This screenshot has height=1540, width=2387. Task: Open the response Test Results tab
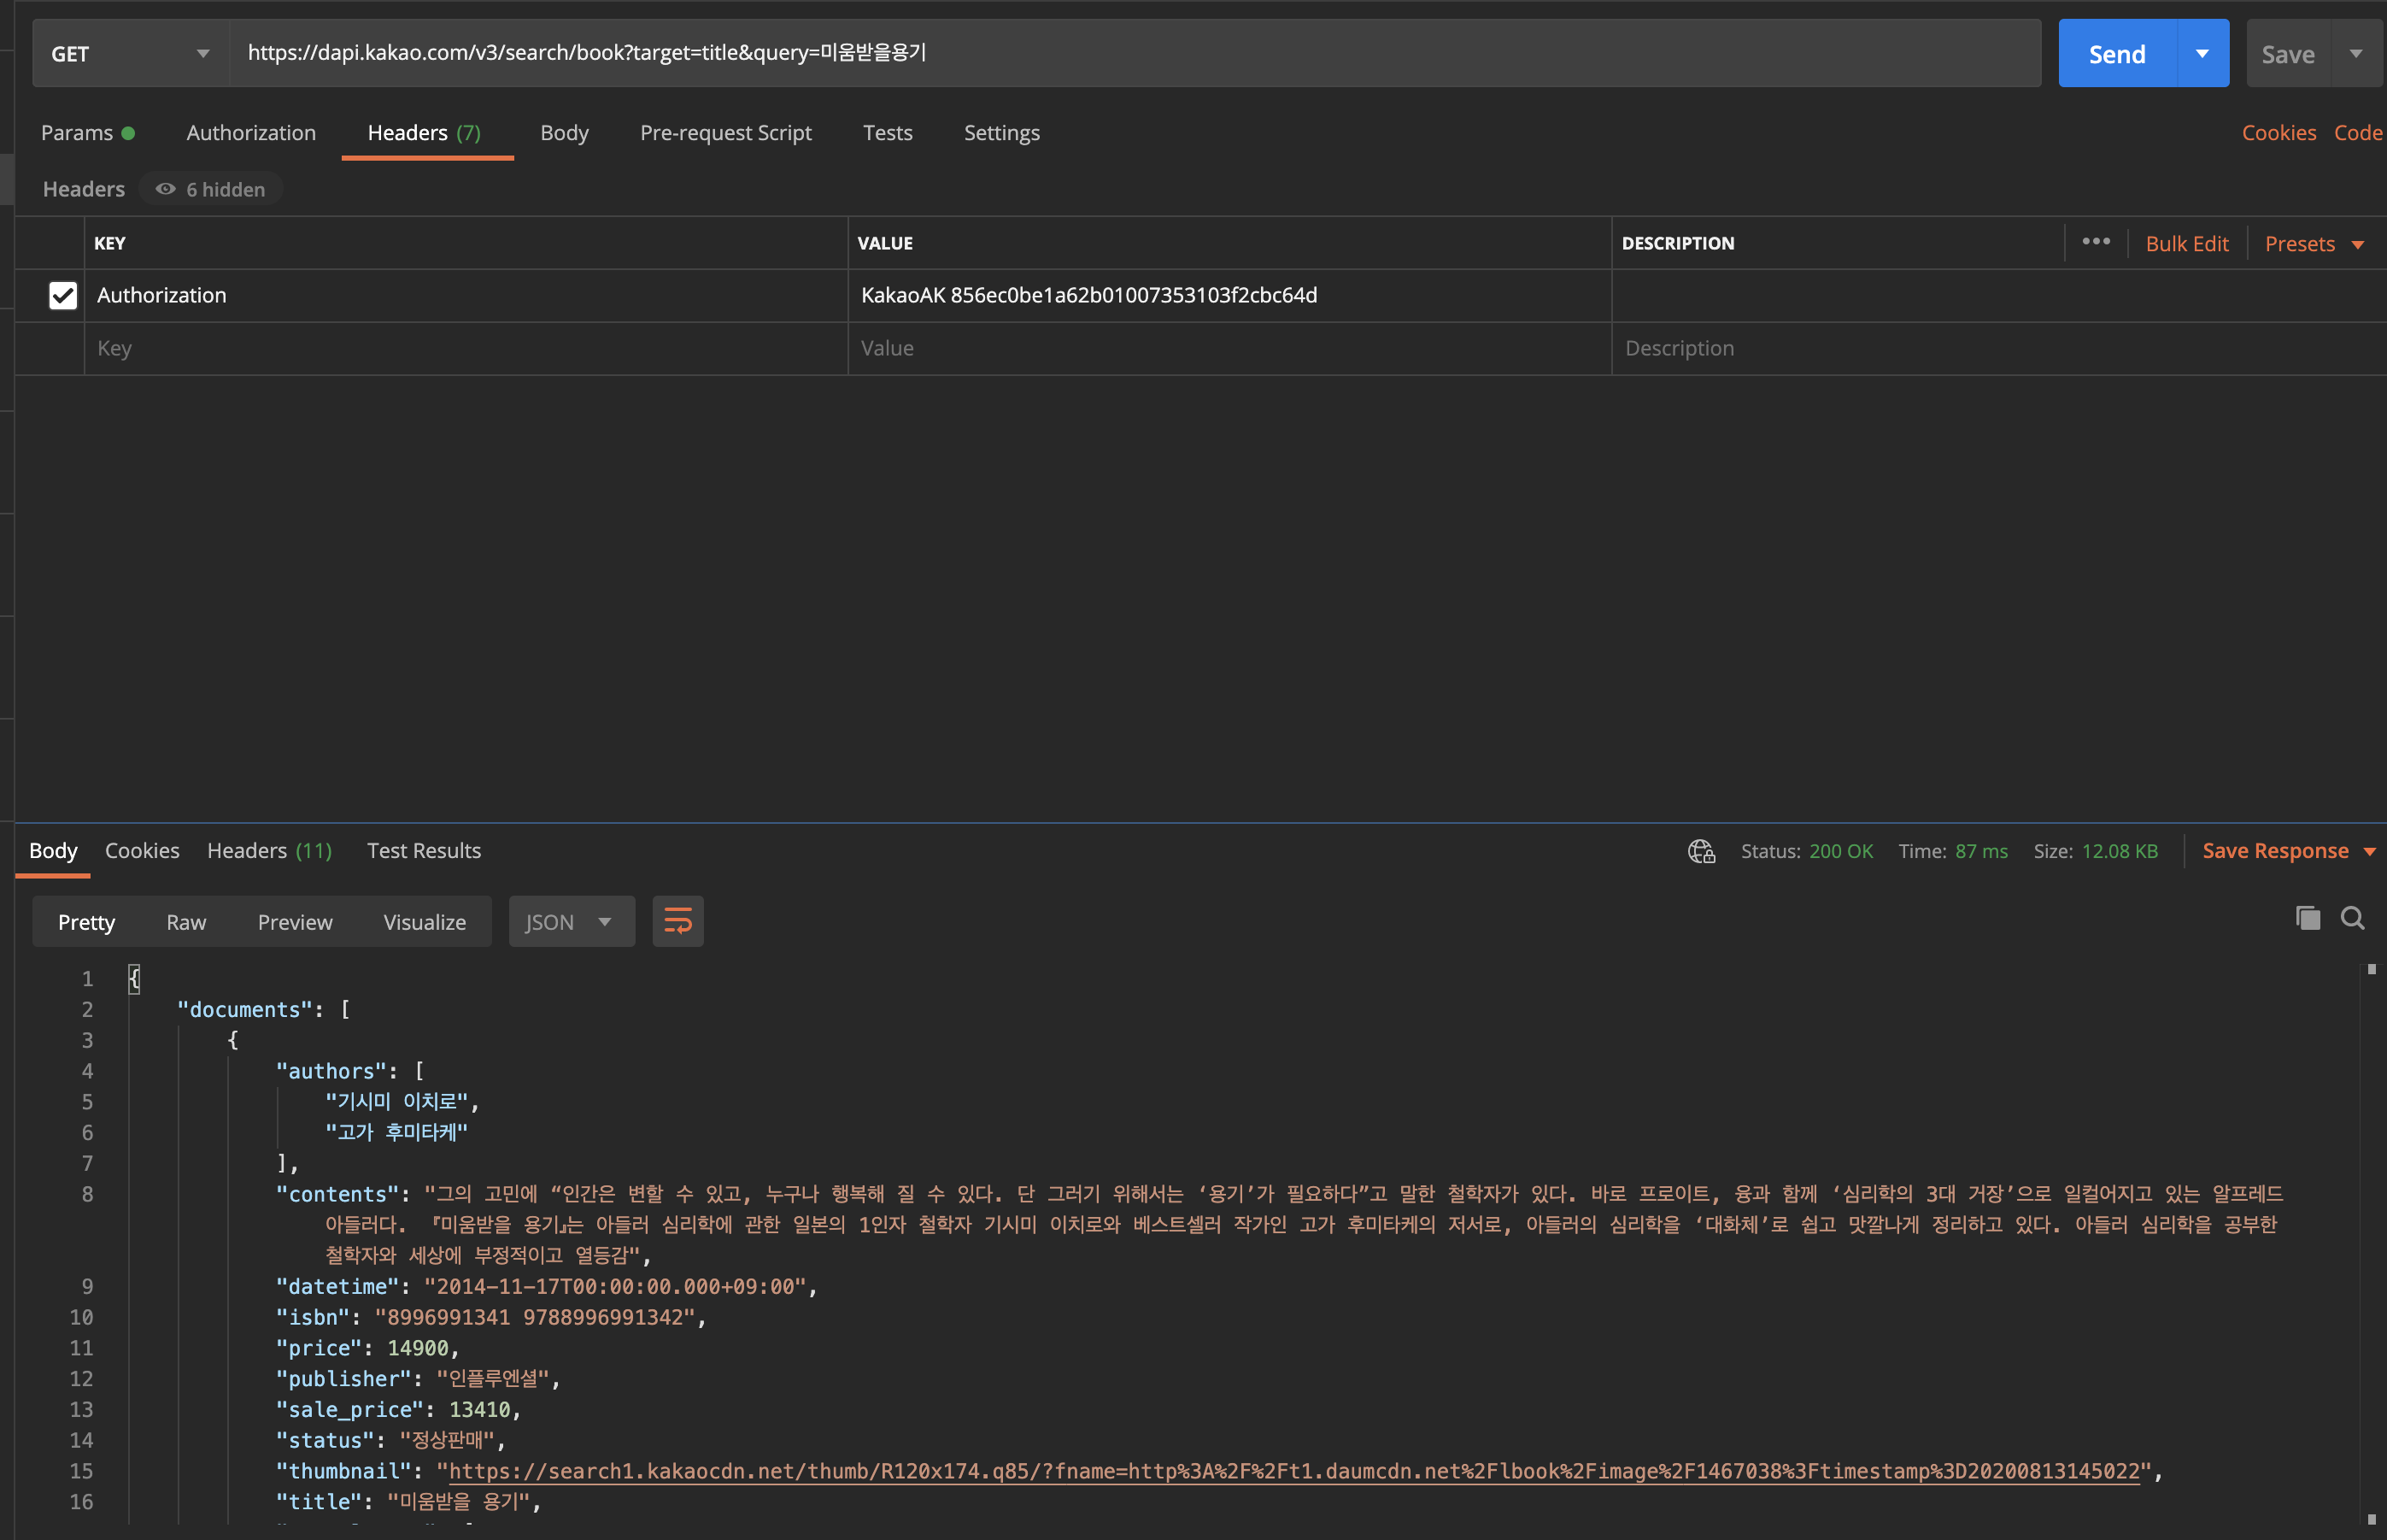coord(424,851)
